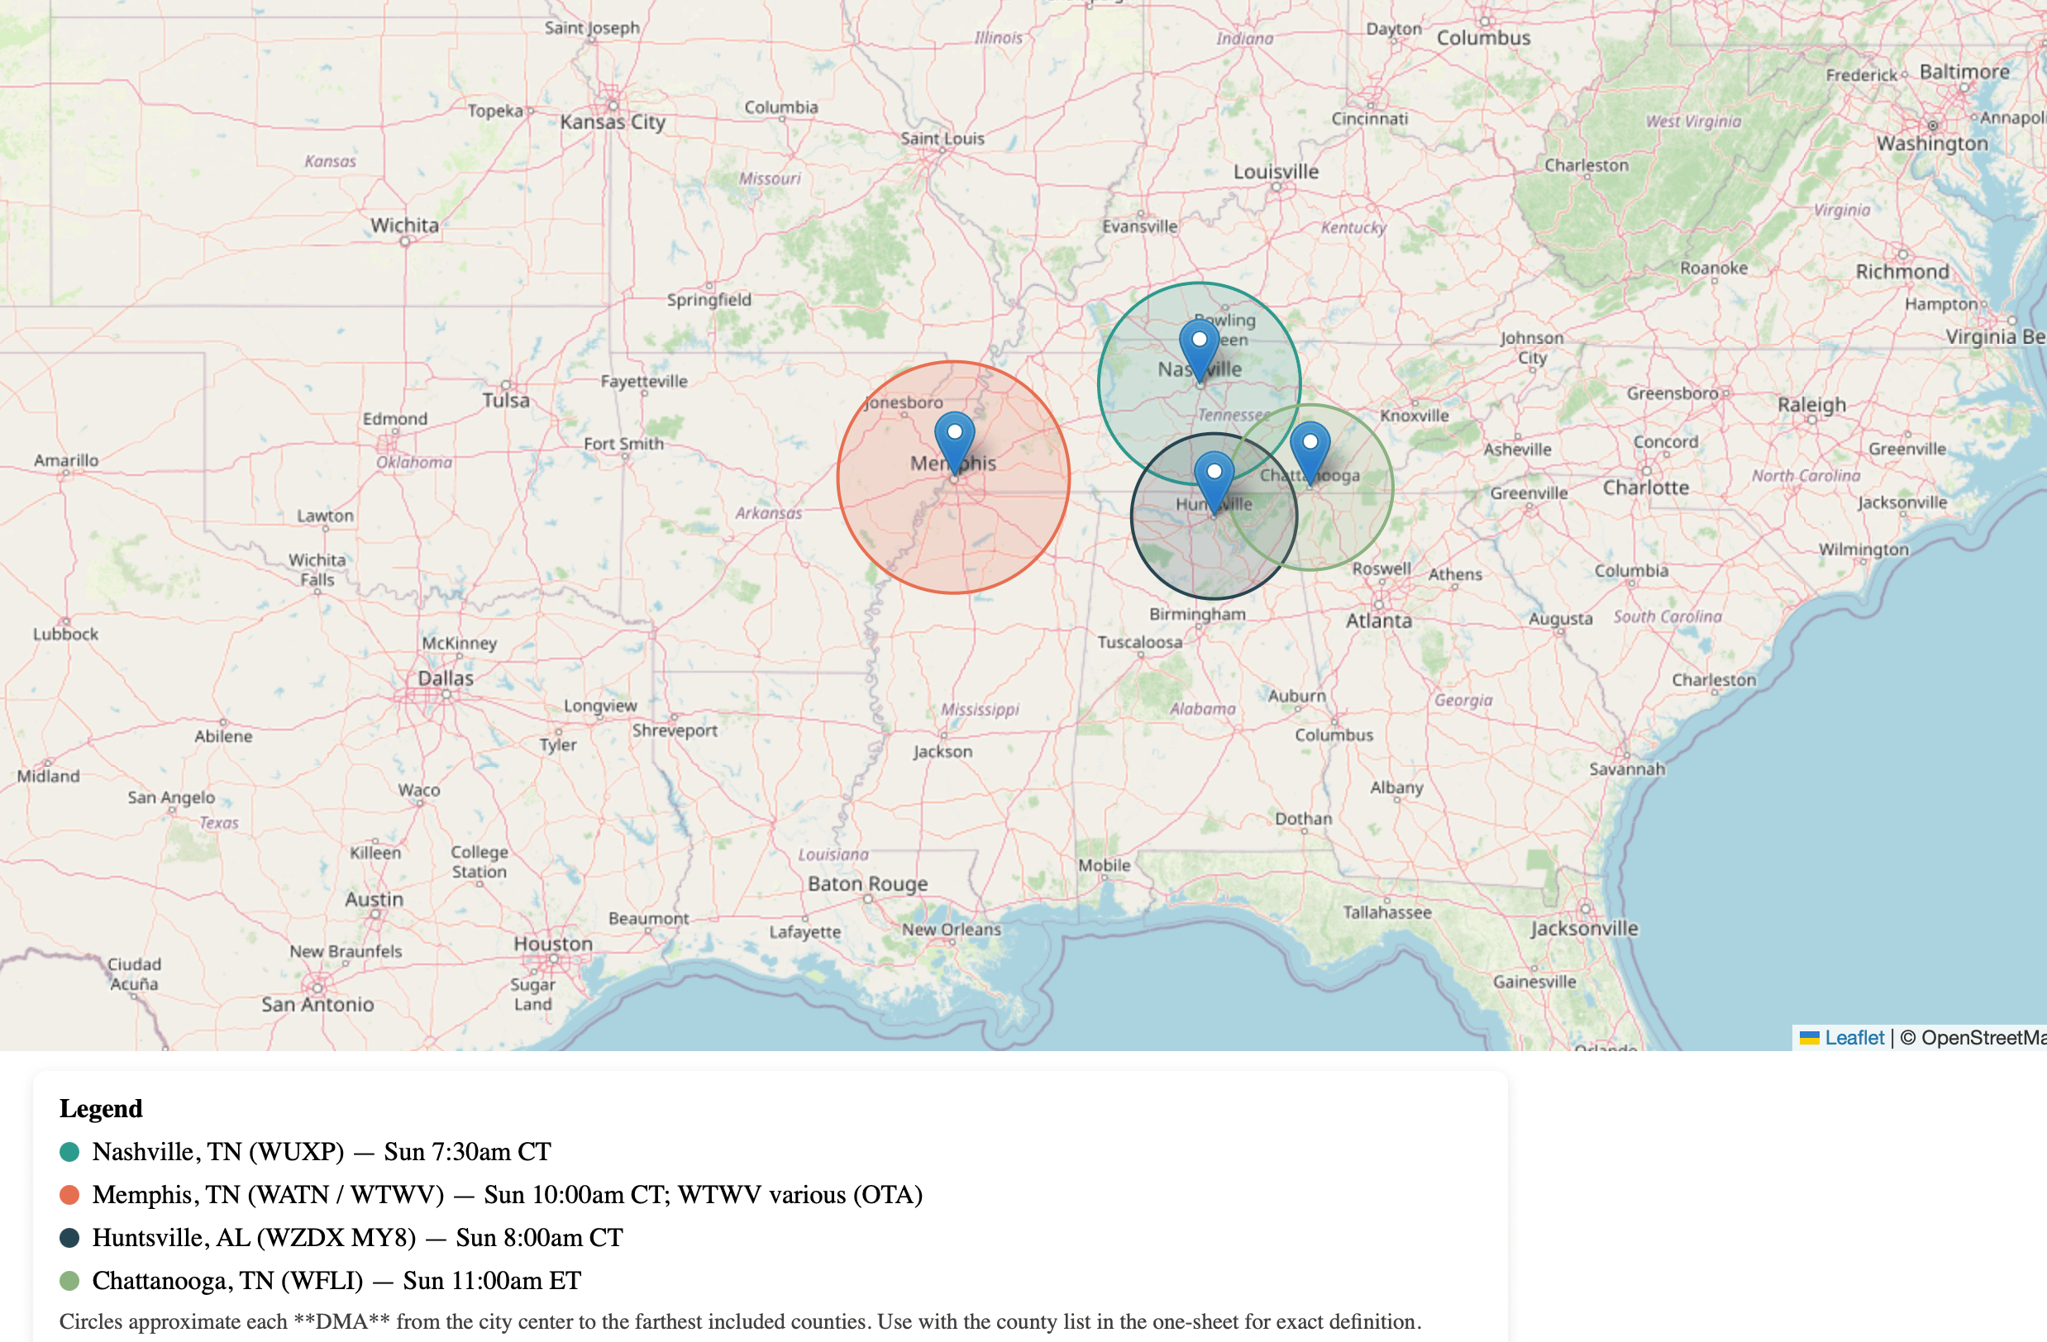Click the teal Nashville legend dot
The image size is (2047, 1342).
69,1152
